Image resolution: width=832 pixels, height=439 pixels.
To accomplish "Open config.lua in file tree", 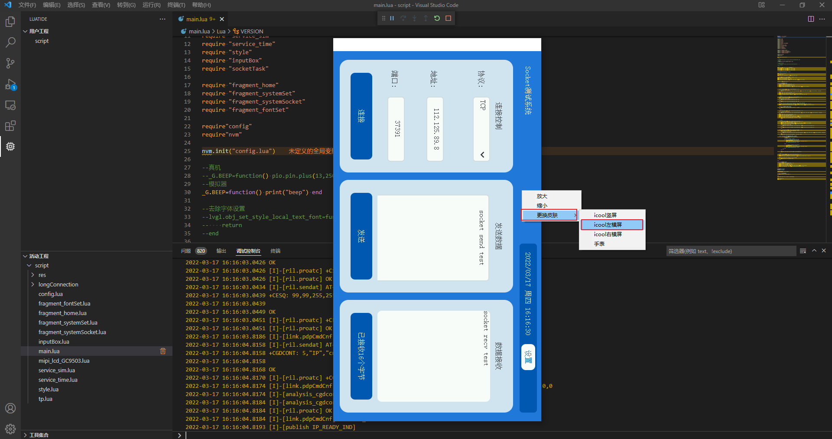I will pos(51,294).
